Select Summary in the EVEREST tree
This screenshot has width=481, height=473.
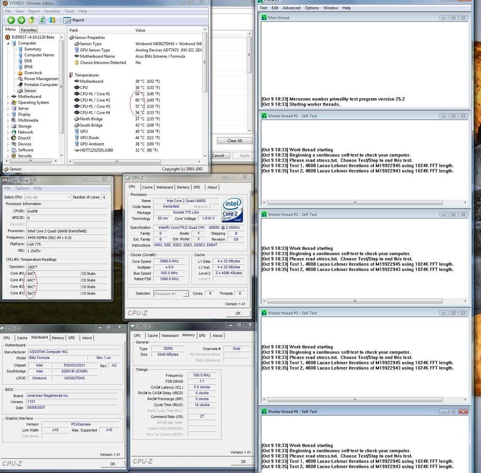[x=32, y=49]
